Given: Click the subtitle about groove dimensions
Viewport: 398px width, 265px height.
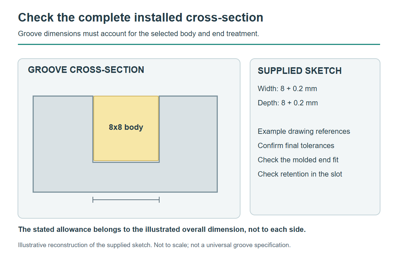Looking at the screenshot, I should [x=138, y=34].
